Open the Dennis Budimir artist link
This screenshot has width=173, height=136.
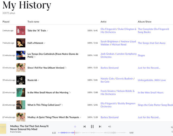click(124, 79)
